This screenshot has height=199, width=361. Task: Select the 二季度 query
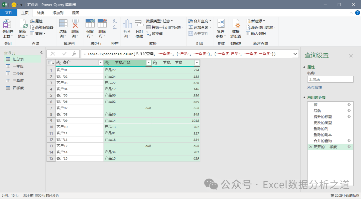click(23, 73)
